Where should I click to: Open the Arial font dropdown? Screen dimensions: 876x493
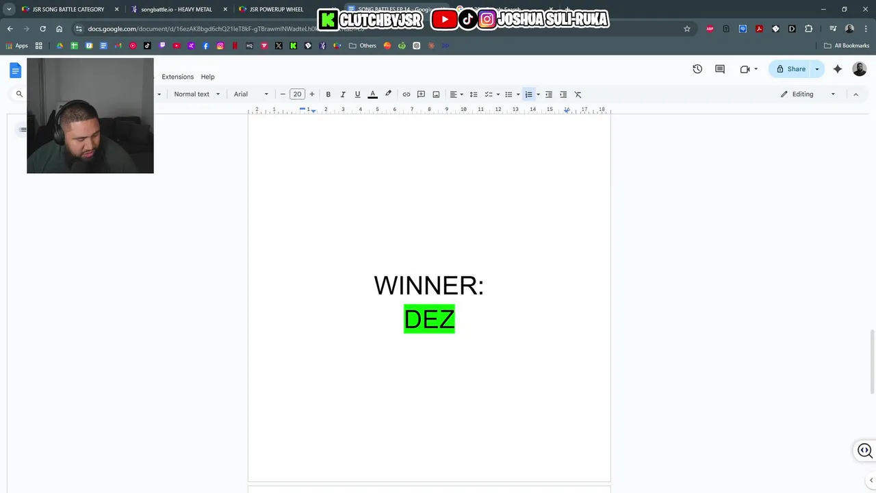[x=251, y=94]
